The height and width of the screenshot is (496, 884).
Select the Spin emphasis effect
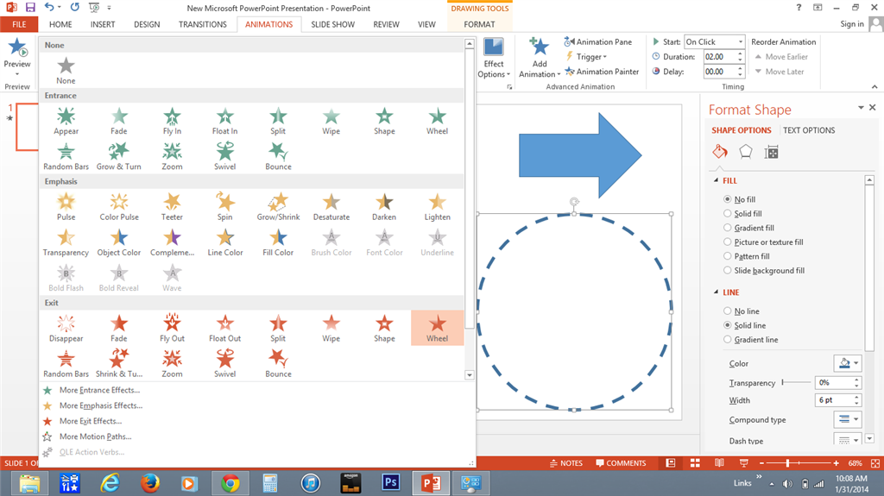tap(225, 207)
